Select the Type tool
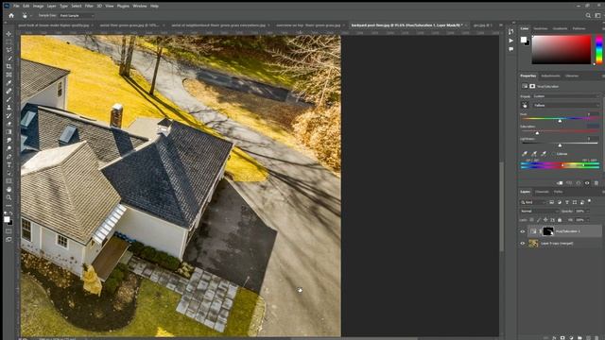The height and width of the screenshot is (340, 605). point(9,164)
